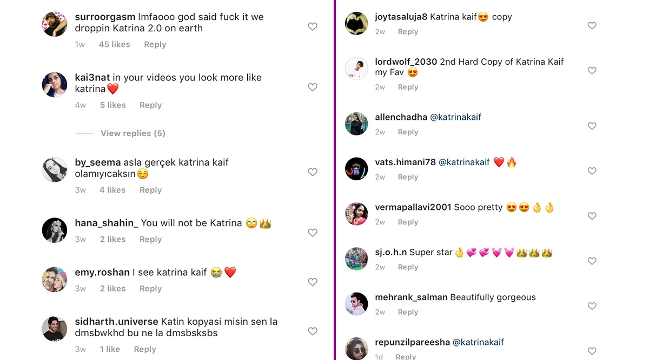Open @katrinakaif mention in allenchadha's comment

455,117
